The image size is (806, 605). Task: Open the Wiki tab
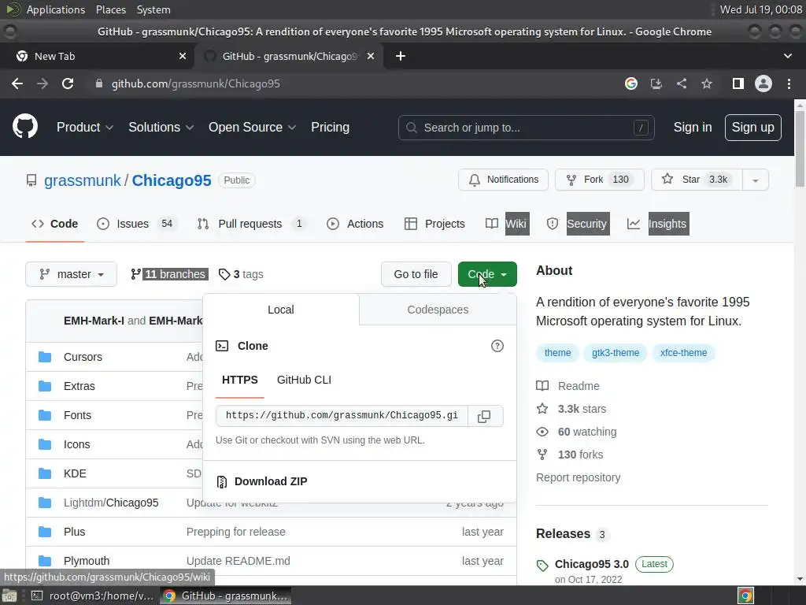(x=507, y=224)
